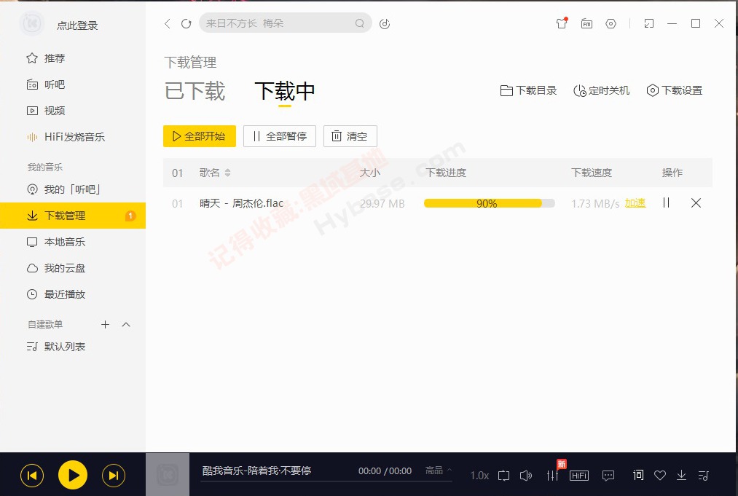
Task: Click 全部开始 button
Action: point(200,136)
